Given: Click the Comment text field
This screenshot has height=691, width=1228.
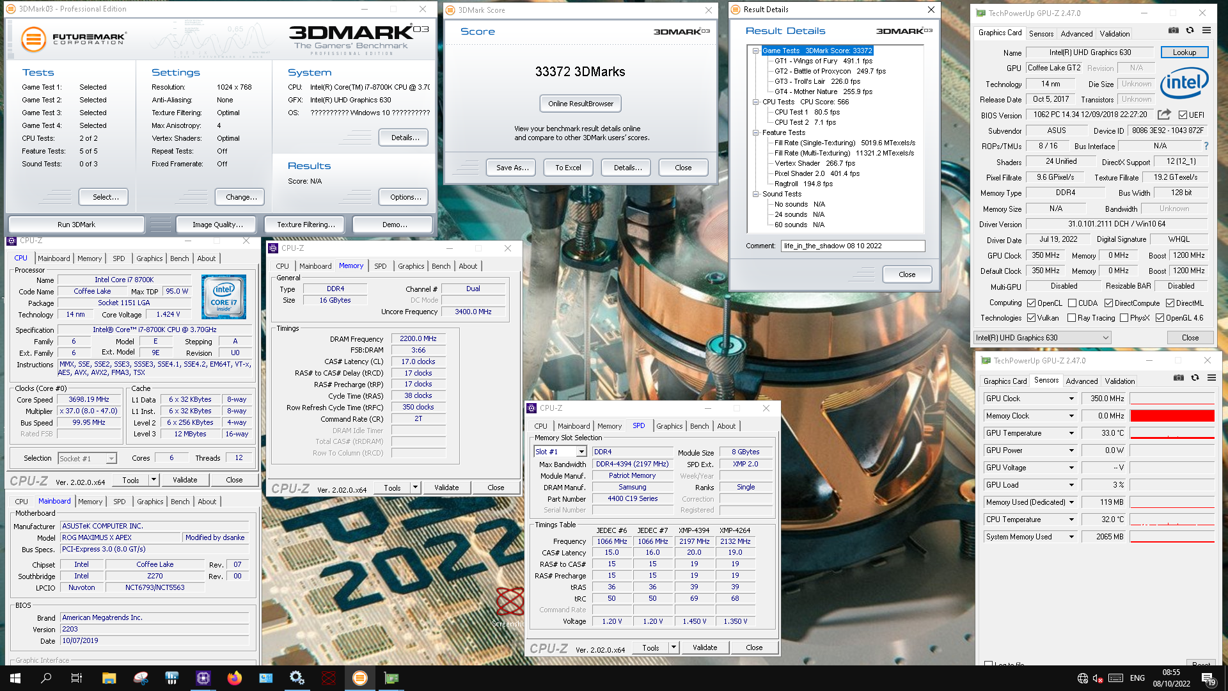Looking at the screenshot, I should pos(853,246).
